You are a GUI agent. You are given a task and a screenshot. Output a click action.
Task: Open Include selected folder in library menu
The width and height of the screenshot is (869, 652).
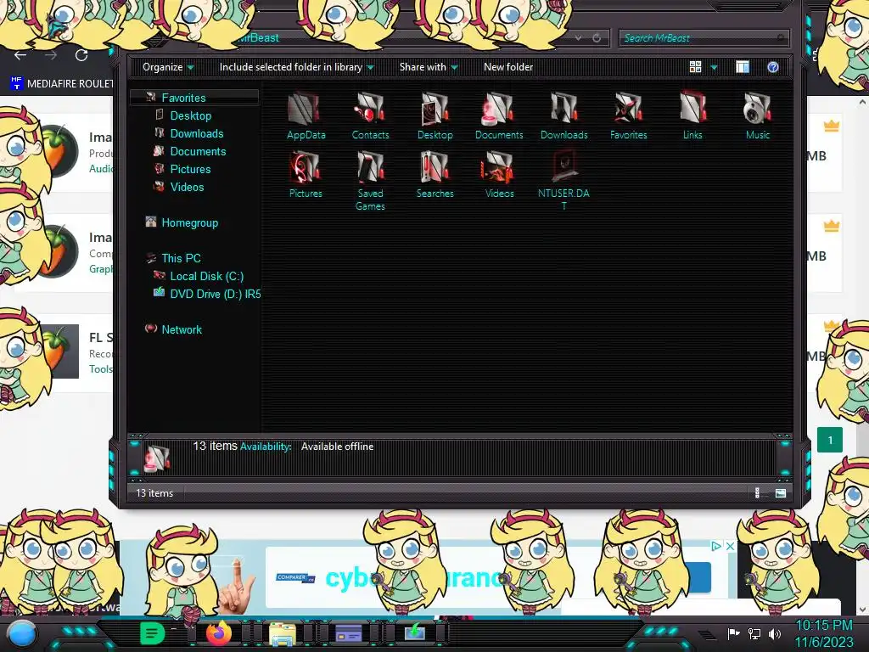(296, 67)
